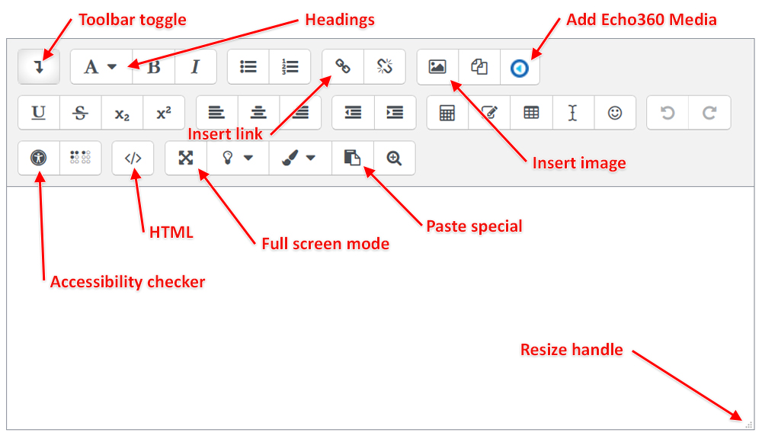Toggle italic formatting

click(195, 66)
